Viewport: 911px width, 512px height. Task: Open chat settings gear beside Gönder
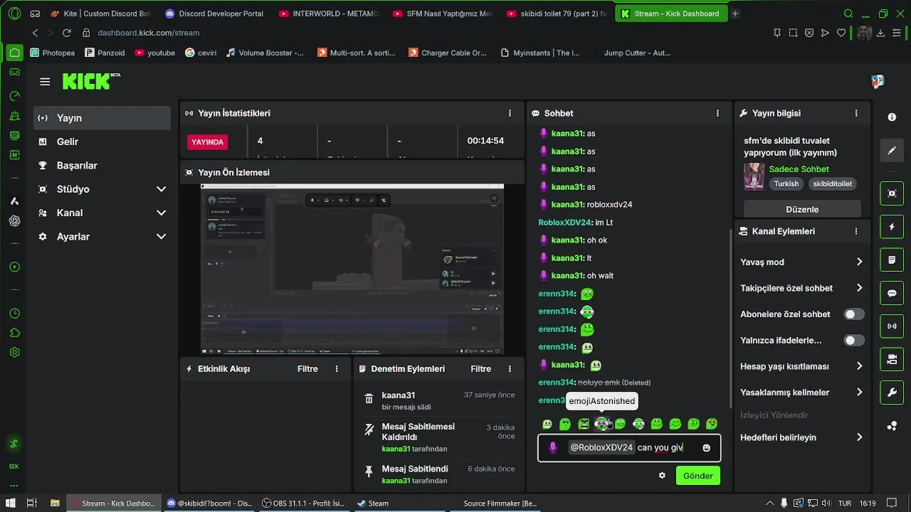pos(662,476)
